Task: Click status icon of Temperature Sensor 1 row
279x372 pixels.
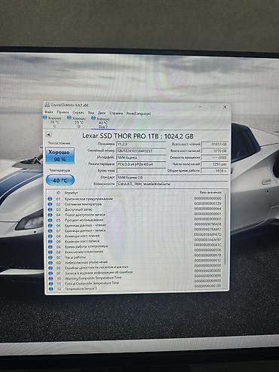Action: click(51, 289)
